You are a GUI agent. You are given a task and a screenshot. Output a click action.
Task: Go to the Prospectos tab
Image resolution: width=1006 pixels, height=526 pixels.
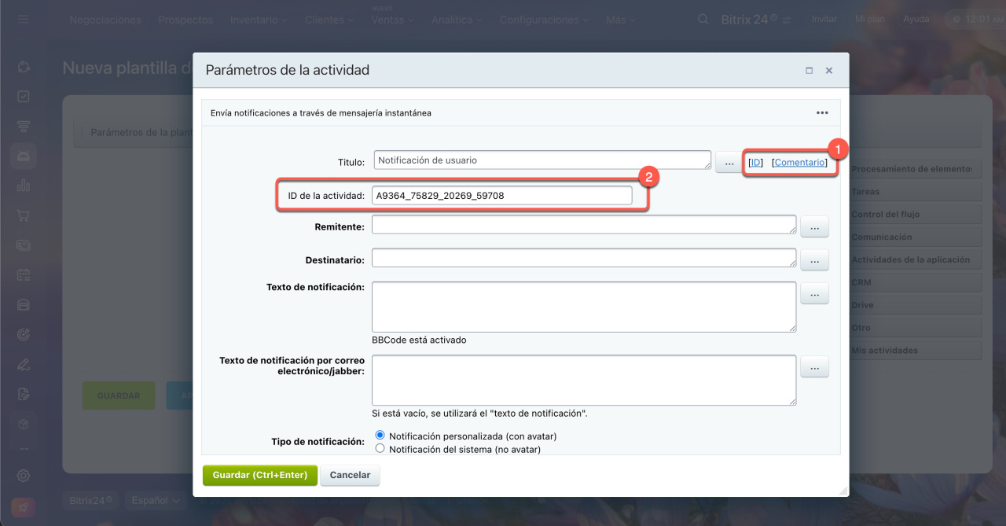pos(185,20)
